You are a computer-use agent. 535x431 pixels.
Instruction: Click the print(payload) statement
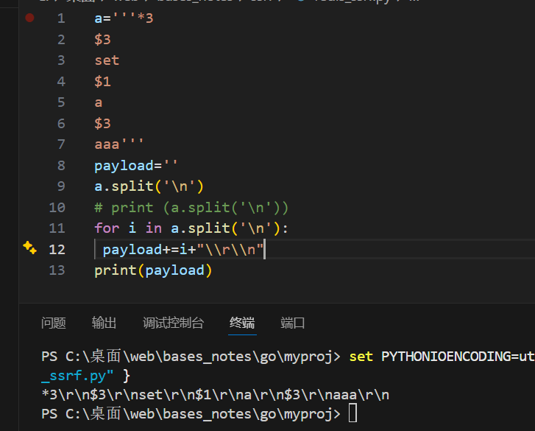click(153, 270)
